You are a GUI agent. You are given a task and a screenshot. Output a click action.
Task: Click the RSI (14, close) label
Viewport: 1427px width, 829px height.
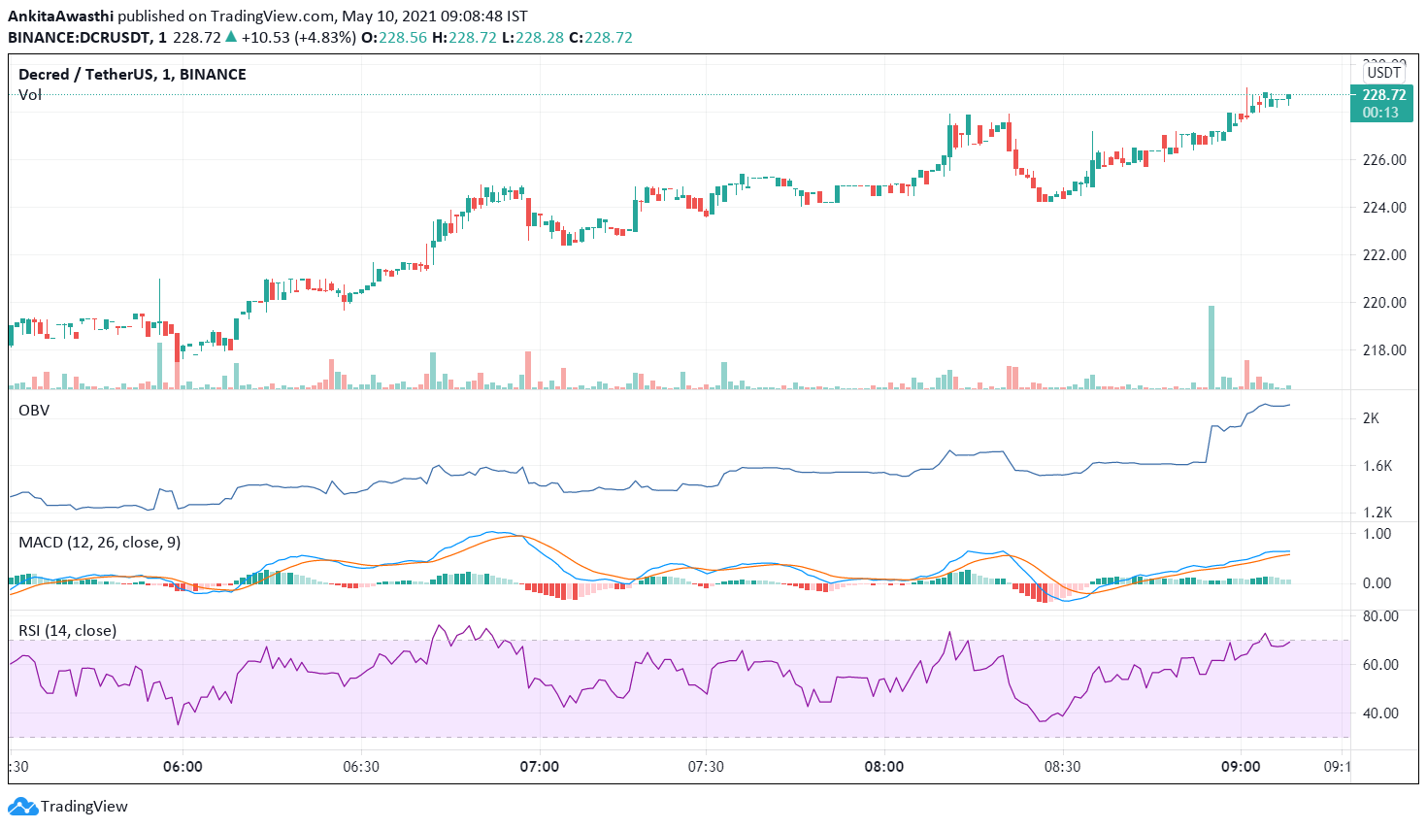pos(68,631)
